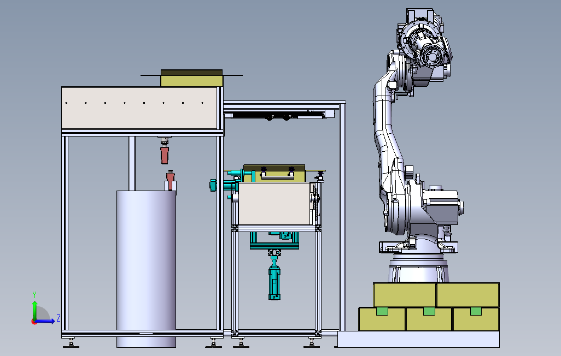The height and width of the screenshot is (356, 561).
Task: Select the beige box on center conveyor
Action: point(274,204)
